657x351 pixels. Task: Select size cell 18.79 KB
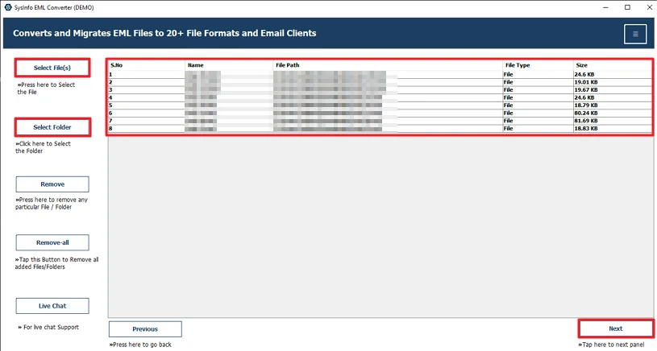(613, 105)
